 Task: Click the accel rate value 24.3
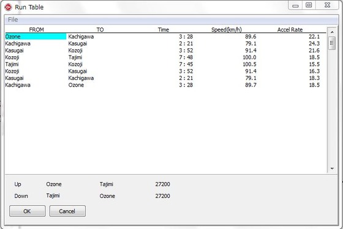tap(314, 43)
